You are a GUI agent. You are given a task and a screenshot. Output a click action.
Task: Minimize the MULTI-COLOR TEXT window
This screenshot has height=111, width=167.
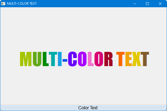(135, 4)
